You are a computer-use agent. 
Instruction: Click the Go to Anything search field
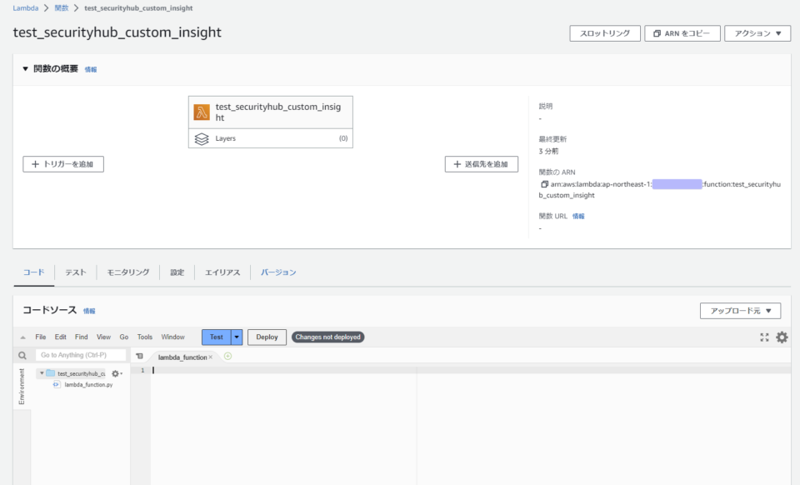pyautogui.click(x=81, y=355)
